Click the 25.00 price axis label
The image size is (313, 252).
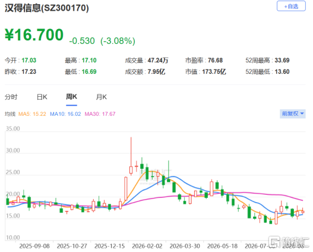[13, 172]
